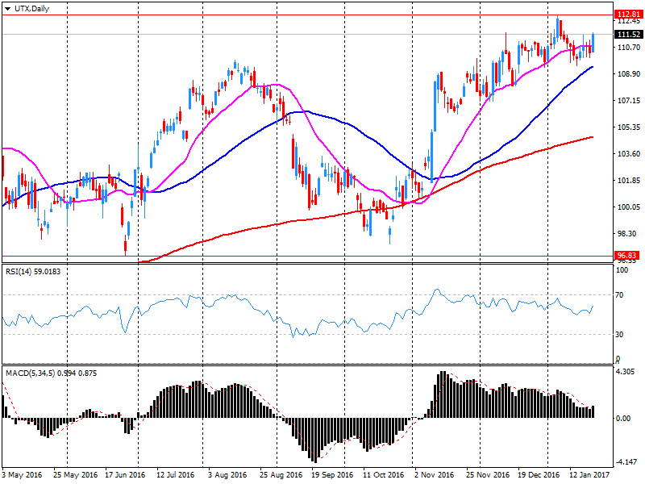Click the MACD -4.147 scale label
The image size is (645, 484).
coord(626,462)
